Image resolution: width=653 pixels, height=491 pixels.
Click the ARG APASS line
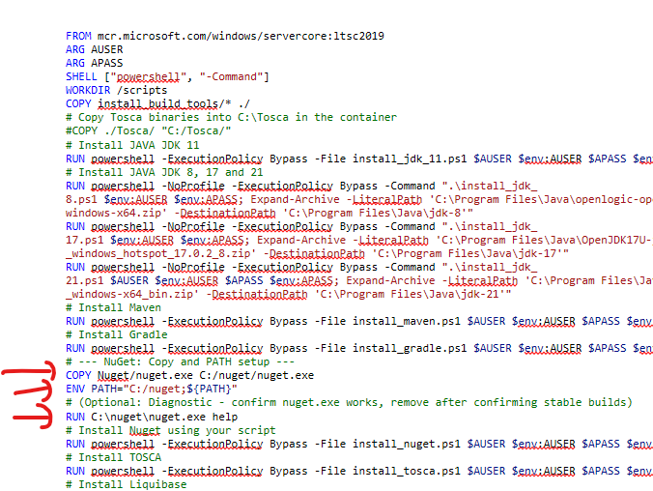94,63
